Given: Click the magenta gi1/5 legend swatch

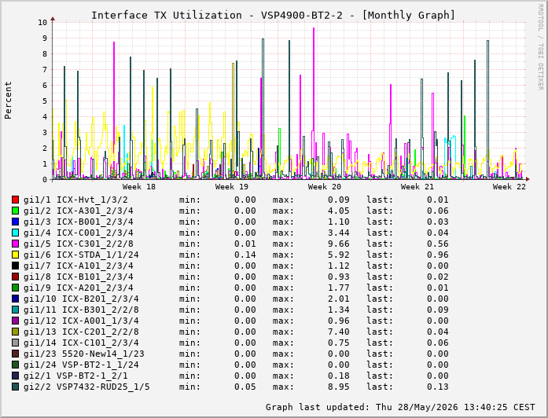Looking at the screenshot, I should [x=15, y=244].
